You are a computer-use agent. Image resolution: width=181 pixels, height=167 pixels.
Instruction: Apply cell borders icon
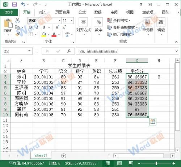pos(31,34)
